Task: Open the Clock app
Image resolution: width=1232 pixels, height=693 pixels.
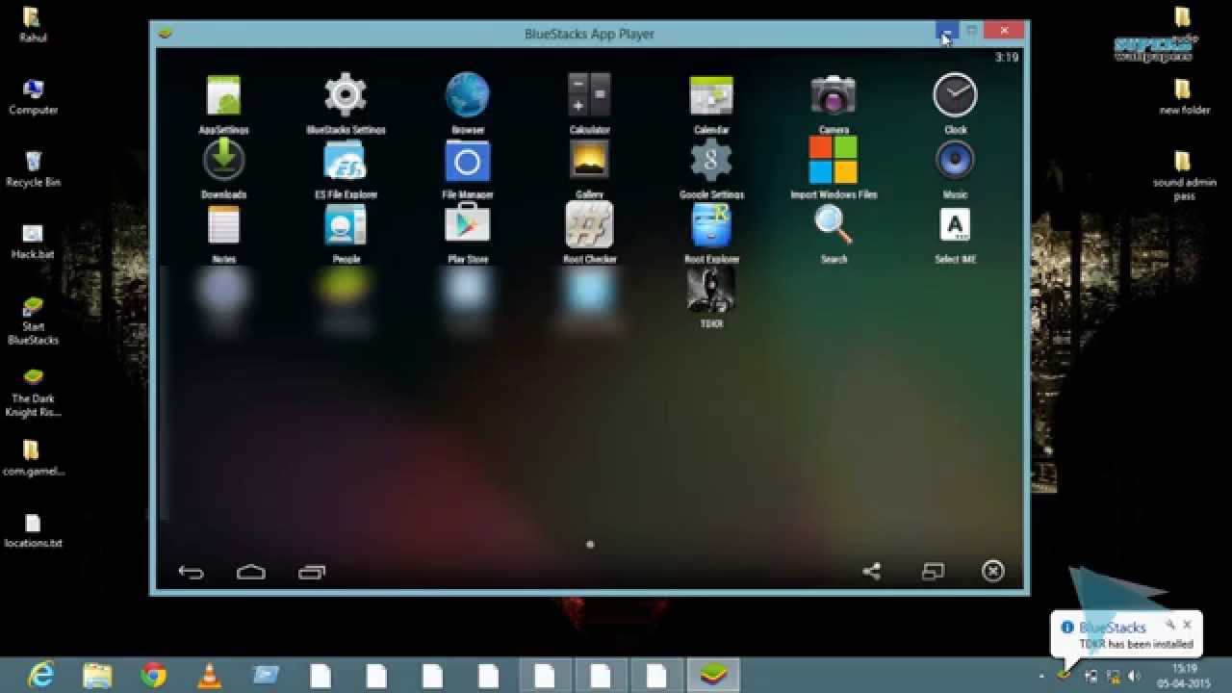Action: [956, 96]
